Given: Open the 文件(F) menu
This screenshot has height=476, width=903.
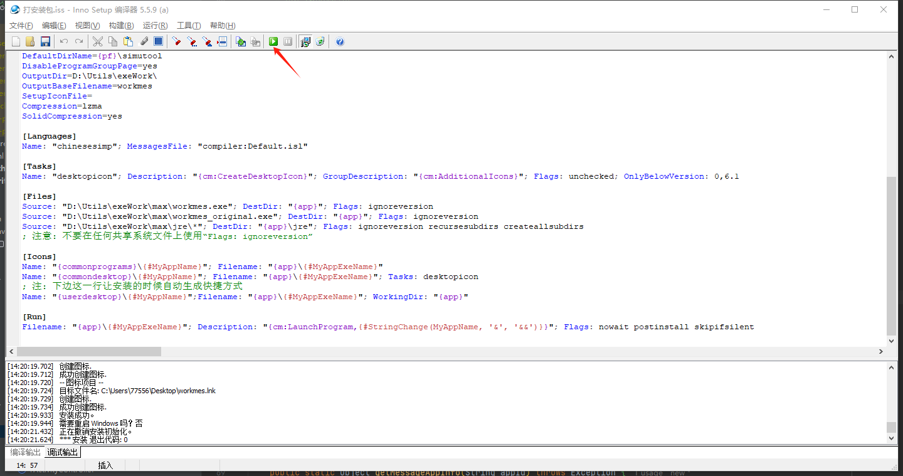Looking at the screenshot, I should pos(21,26).
